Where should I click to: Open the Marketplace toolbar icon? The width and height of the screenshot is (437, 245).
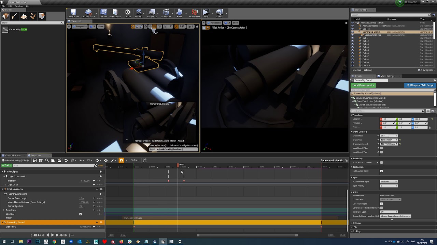point(115,14)
